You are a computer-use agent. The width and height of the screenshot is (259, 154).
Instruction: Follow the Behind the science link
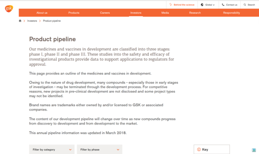pyautogui.click(x=184, y=5)
